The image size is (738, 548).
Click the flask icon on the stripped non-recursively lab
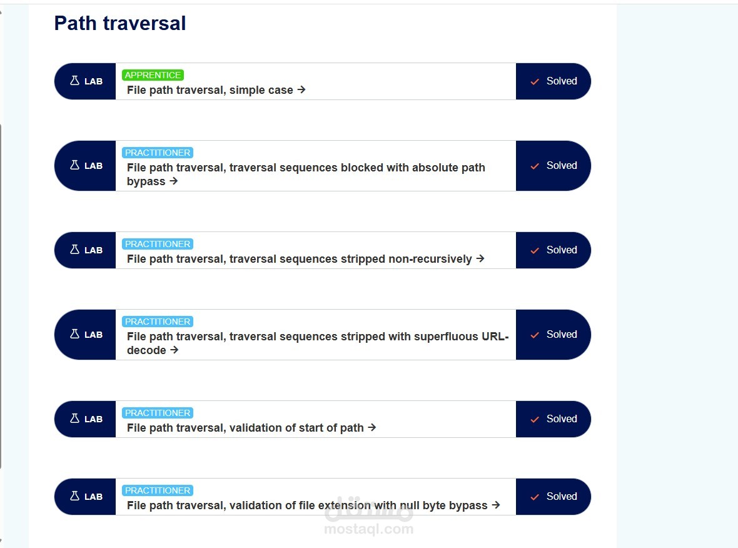(x=74, y=250)
